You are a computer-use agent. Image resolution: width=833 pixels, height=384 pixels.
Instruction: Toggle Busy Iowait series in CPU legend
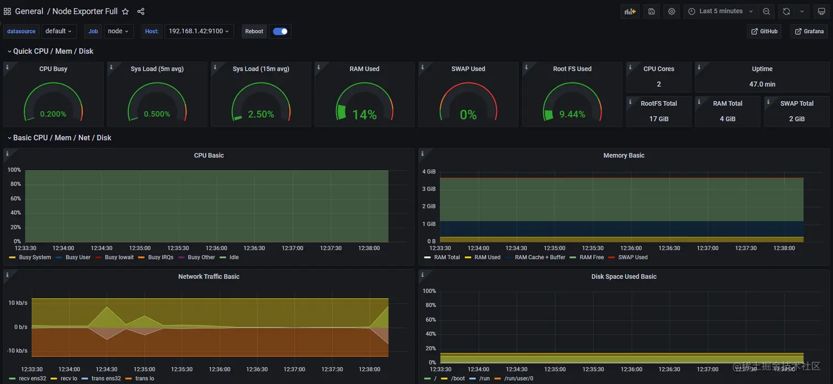tap(119, 257)
